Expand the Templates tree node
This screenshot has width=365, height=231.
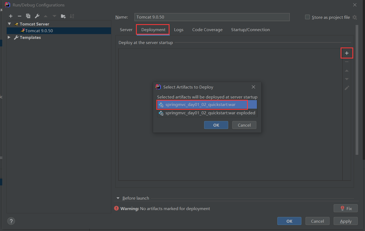[x=9, y=37]
